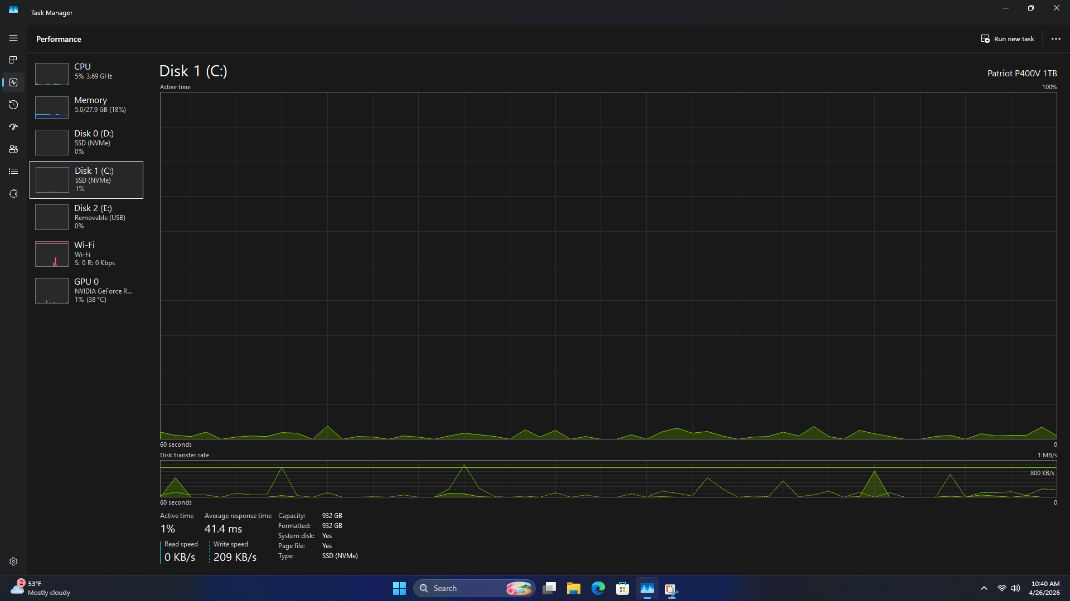The height and width of the screenshot is (601, 1070).
Task: Select Memory in the performance list
Action: coord(86,106)
